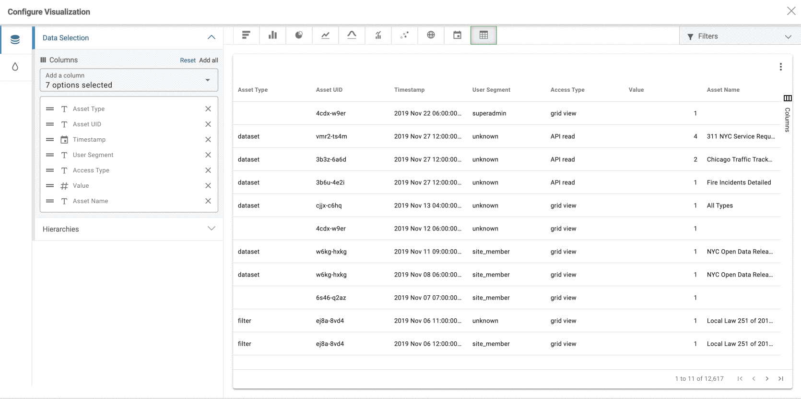The width and height of the screenshot is (801, 399).
Task: Click Chicago Traffic Track... cell
Action: 740,159
